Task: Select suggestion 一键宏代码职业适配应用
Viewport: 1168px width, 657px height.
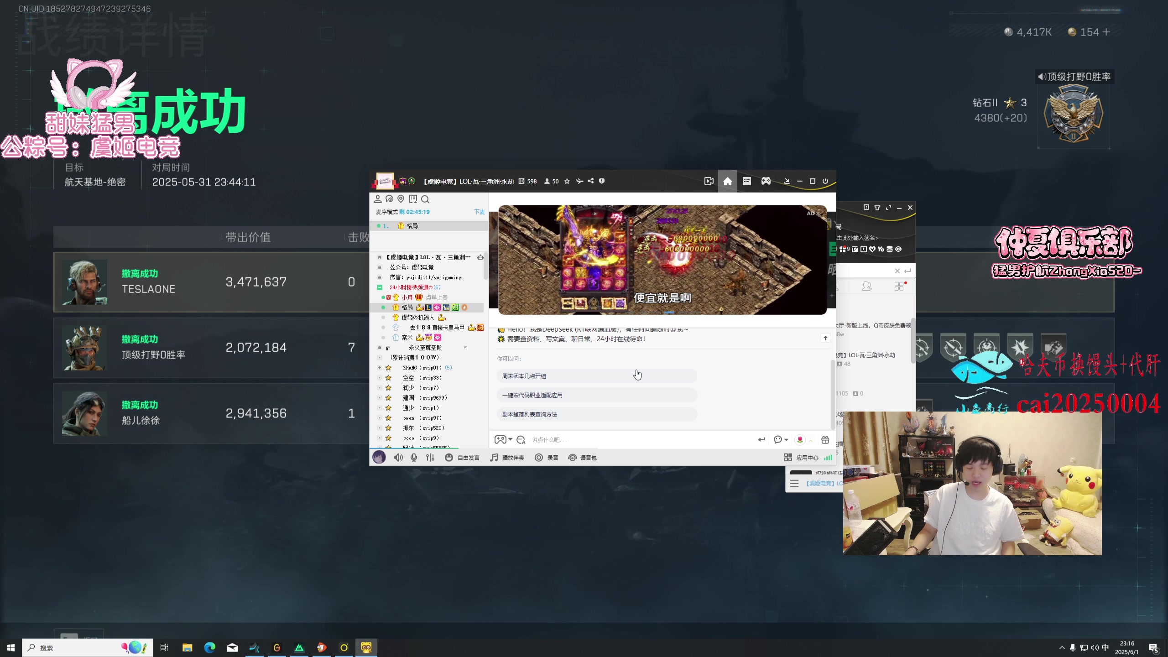Action: pos(597,395)
